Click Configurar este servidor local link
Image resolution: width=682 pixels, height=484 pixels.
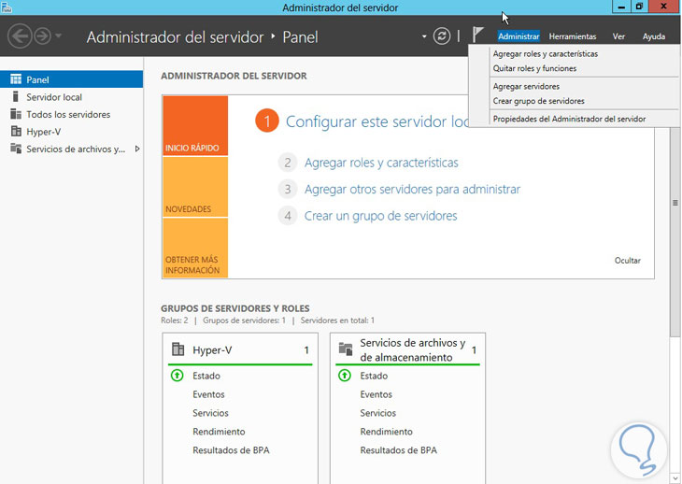[x=377, y=121]
